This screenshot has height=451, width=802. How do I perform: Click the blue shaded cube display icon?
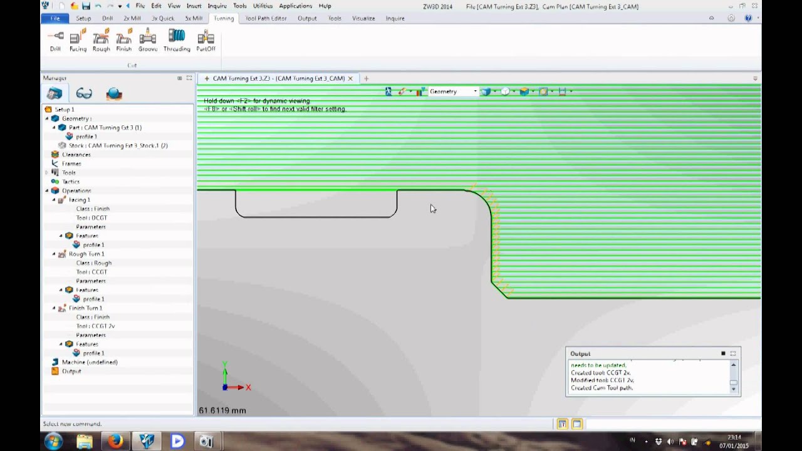click(x=486, y=91)
